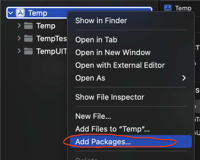200x160 pixels.
Task: Choose Show in Finder
Action: point(101,21)
